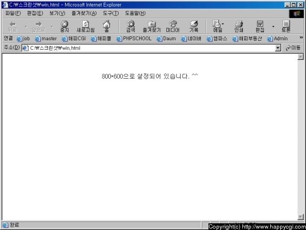Click the 연결 links bar label

pyautogui.click(x=8, y=38)
